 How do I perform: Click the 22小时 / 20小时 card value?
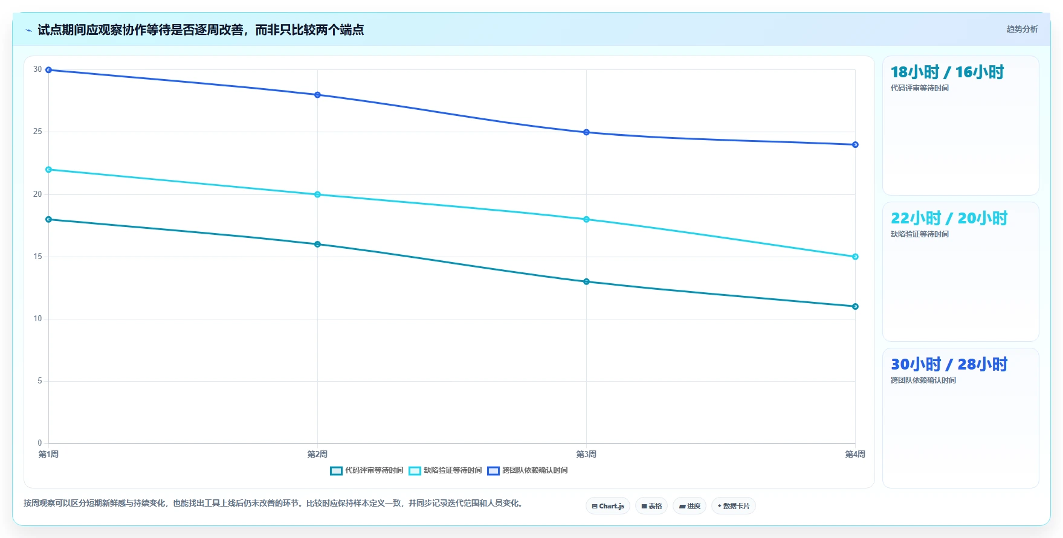[949, 219]
